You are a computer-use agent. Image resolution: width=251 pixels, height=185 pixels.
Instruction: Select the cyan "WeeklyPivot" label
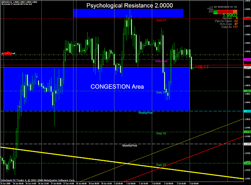tap(145, 113)
